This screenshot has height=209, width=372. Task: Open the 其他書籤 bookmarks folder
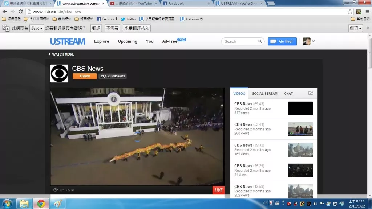[x=360, y=19]
